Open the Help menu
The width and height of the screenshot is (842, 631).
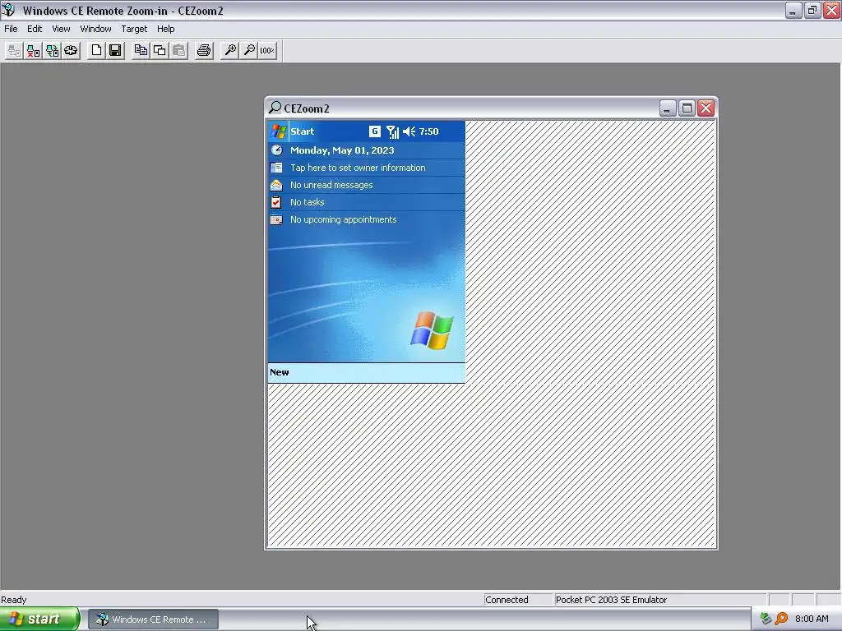pyautogui.click(x=165, y=29)
